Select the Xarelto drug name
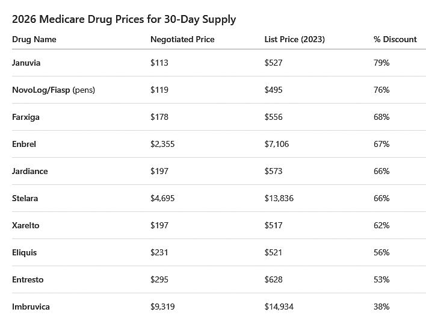The height and width of the screenshot is (324, 426). click(x=26, y=225)
